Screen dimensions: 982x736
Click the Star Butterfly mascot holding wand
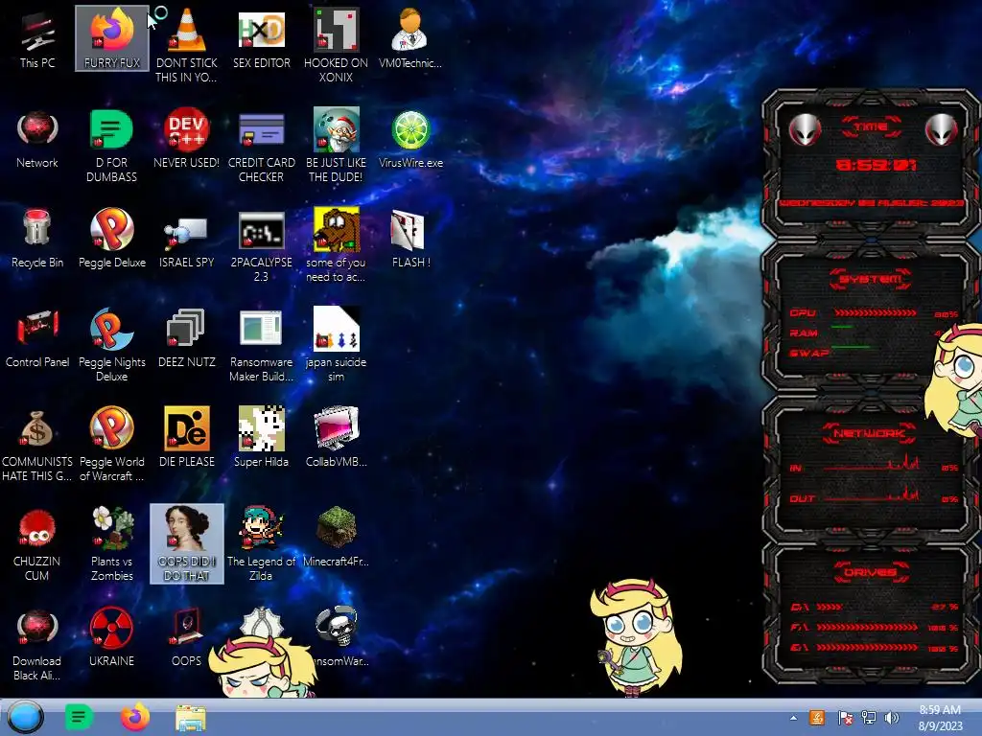point(637,637)
